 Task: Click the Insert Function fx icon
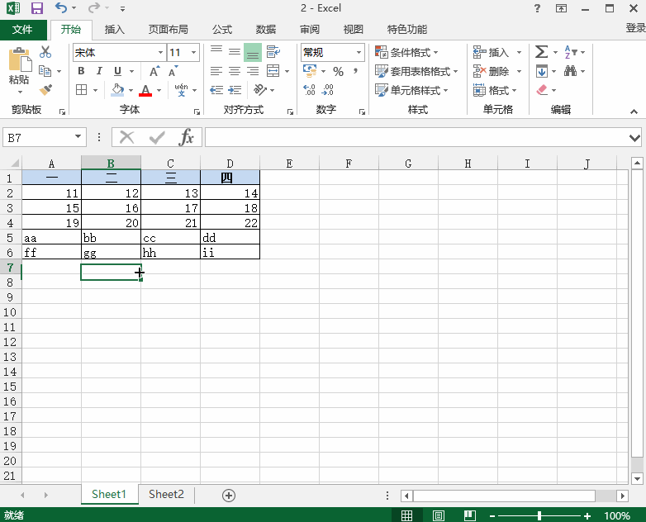coord(186,137)
